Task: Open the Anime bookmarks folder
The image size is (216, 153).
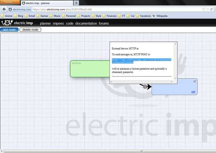Action: (x=7, y=16)
